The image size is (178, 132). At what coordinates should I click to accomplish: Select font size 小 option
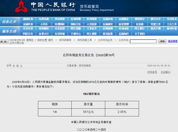coord(21,66)
